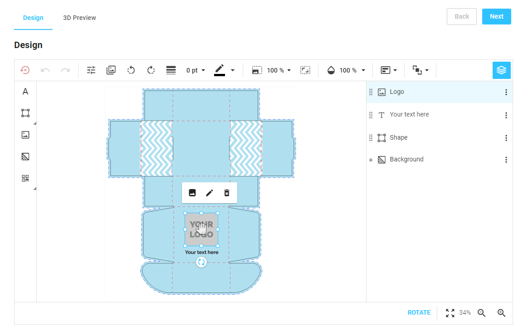Viewport: 528px width, 331px height.
Task: Open options menu for Logo layer
Action: [x=506, y=92]
